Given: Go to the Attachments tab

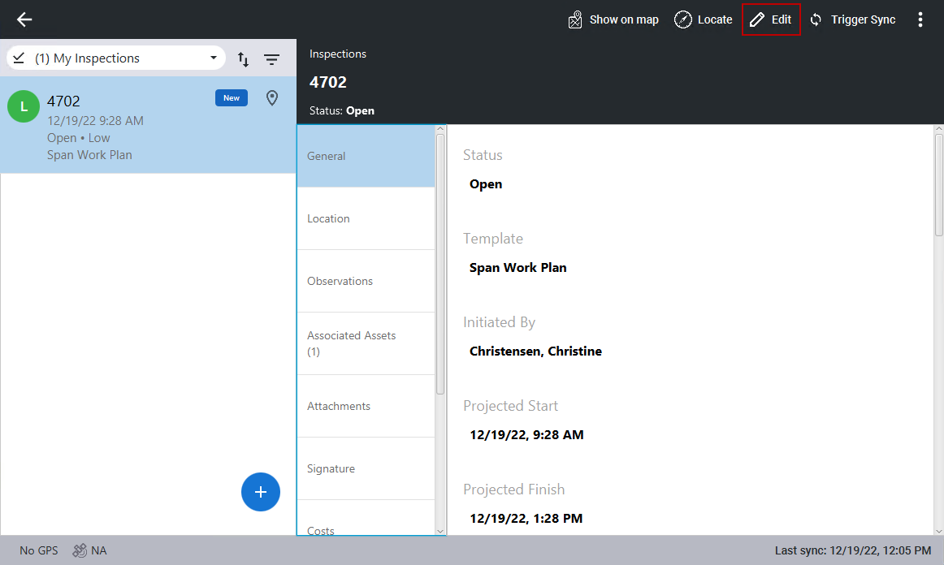Looking at the screenshot, I should [x=366, y=406].
